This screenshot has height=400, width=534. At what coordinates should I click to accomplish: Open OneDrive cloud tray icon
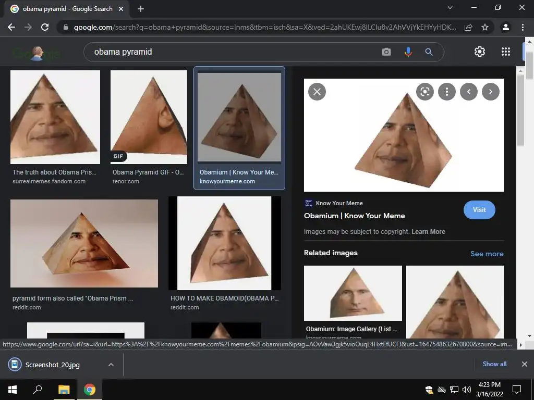[442, 390]
